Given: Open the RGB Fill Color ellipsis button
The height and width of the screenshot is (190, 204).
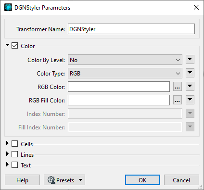Looking at the screenshot, I should (178, 100).
